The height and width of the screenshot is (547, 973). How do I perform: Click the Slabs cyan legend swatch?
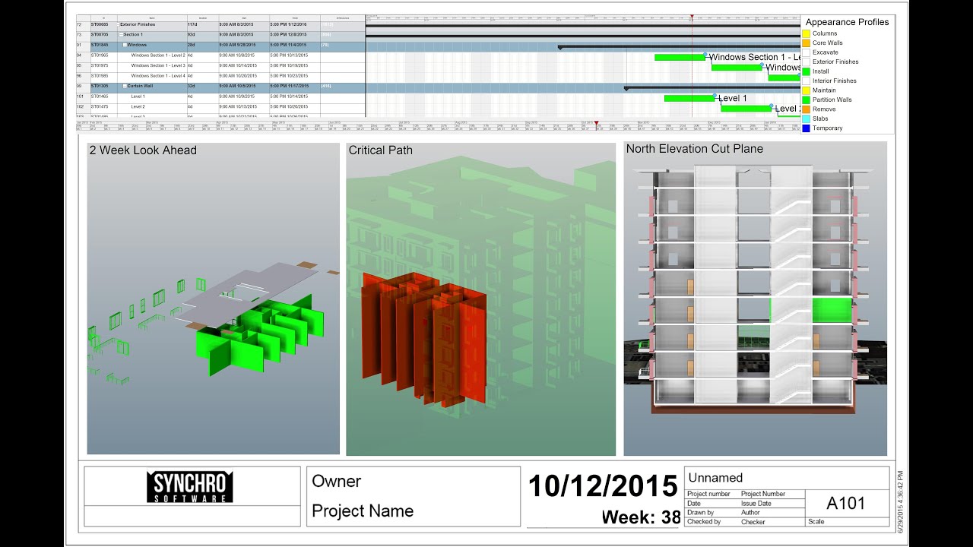pyautogui.click(x=806, y=119)
